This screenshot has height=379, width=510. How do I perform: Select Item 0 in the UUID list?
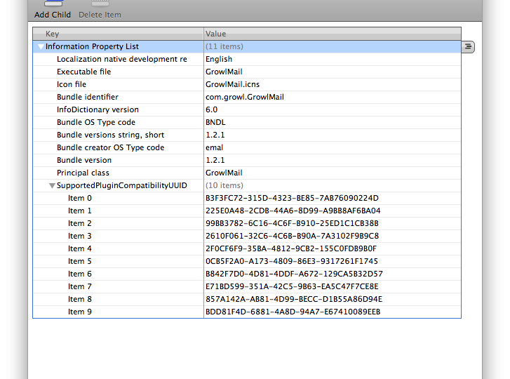point(80,198)
